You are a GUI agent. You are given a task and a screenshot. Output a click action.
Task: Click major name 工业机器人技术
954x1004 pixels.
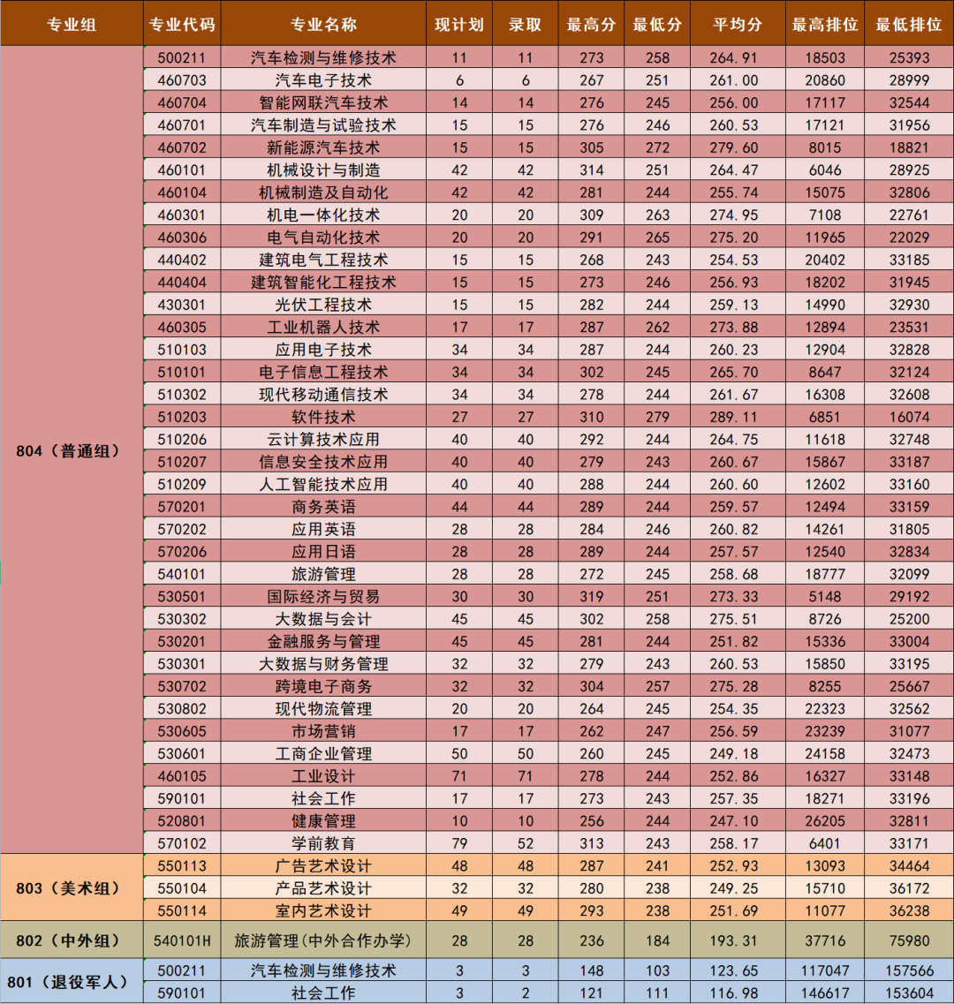[x=323, y=327]
